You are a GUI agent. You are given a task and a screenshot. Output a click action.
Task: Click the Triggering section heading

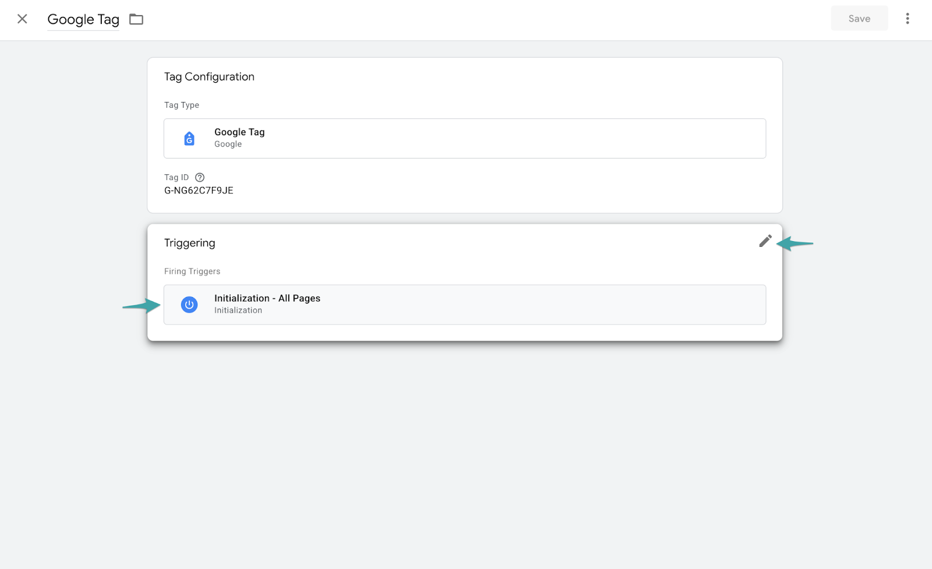(x=189, y=243)
